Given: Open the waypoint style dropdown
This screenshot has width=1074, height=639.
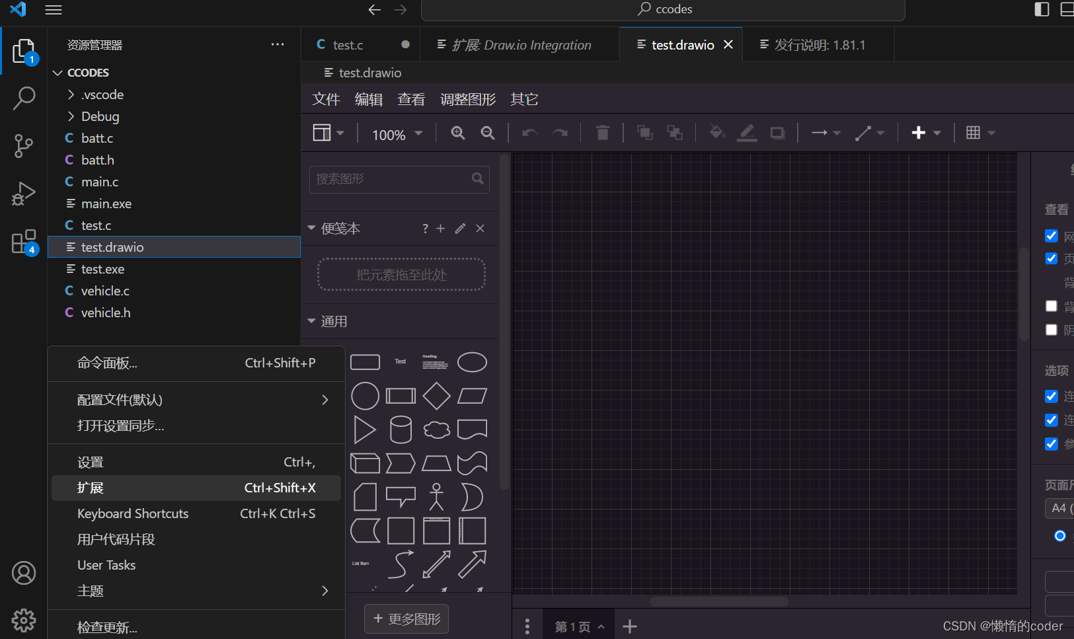Looking at the screenshot, I should pos(869,133).
